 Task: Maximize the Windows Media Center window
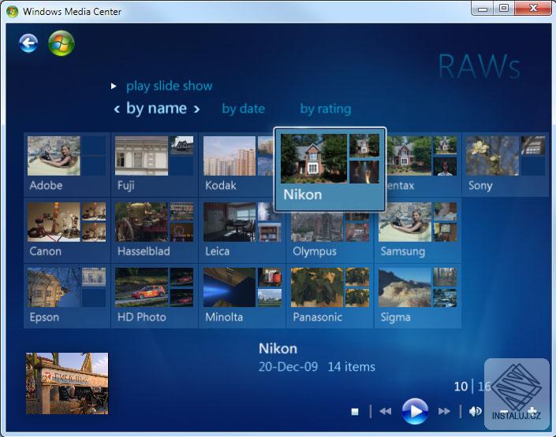[503, 9]
